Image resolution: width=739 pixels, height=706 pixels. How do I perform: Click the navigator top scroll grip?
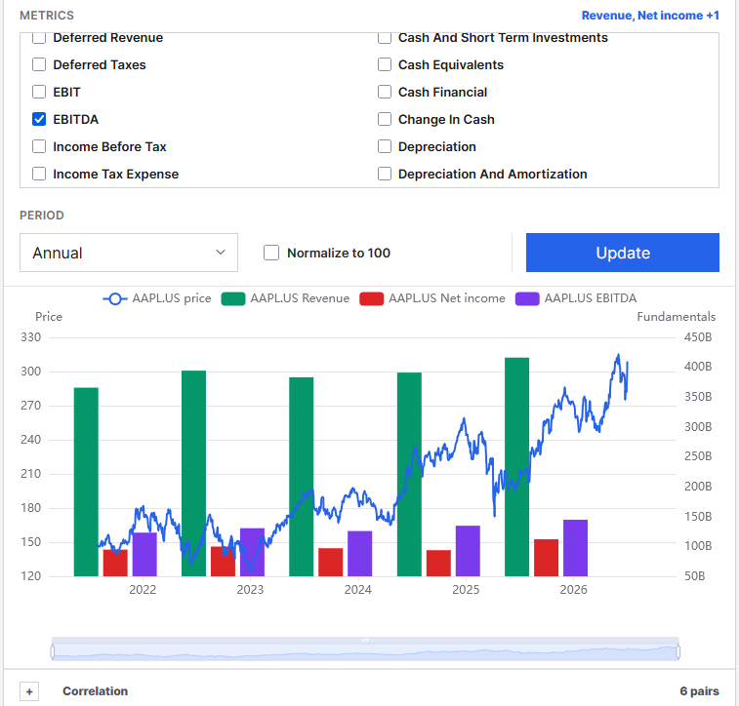(x=365, y=640)
